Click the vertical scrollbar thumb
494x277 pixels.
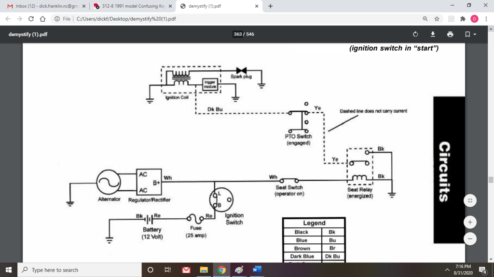coord(491,180)
